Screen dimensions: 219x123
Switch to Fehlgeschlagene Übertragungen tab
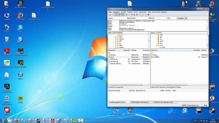[141, 102]
